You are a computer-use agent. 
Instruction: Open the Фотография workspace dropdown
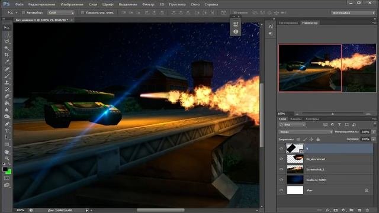(x=353, y=12)
